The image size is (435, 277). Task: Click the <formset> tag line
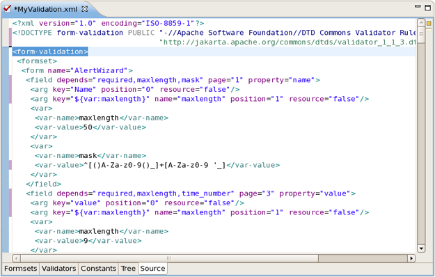pyautogui.click(x=37, y=61)
